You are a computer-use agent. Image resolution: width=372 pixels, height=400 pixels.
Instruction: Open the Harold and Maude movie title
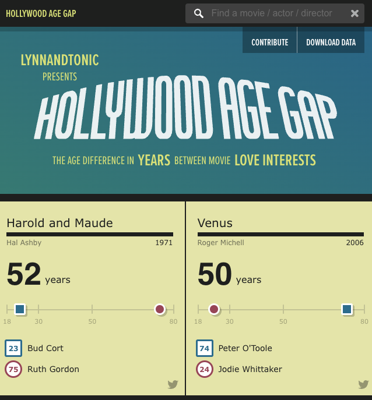coord(59,223)
